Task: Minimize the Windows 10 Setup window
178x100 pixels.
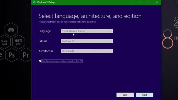Action: tap(140, 2)
